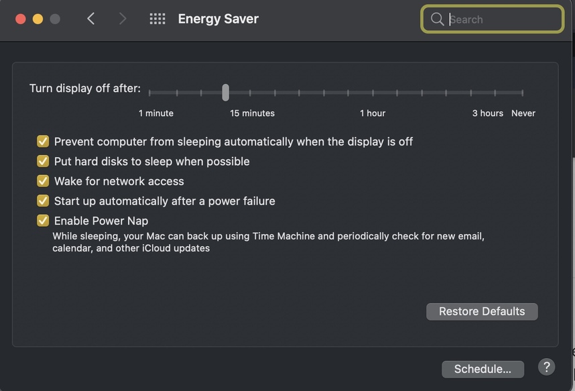Show all preferences grid icon
The image size is (575, 391).
coord(157,19)
